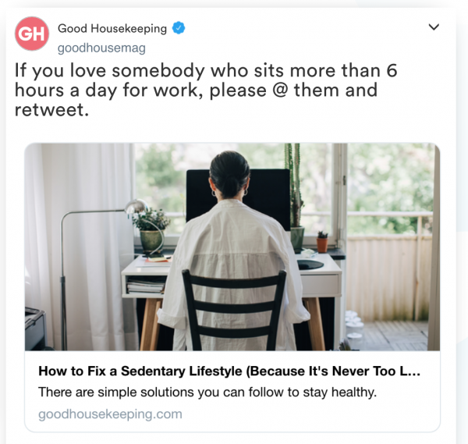This screenshot has height=444, width=468.
Task: Click the leafy potted plant under the lamp
Action: [151, 230]
